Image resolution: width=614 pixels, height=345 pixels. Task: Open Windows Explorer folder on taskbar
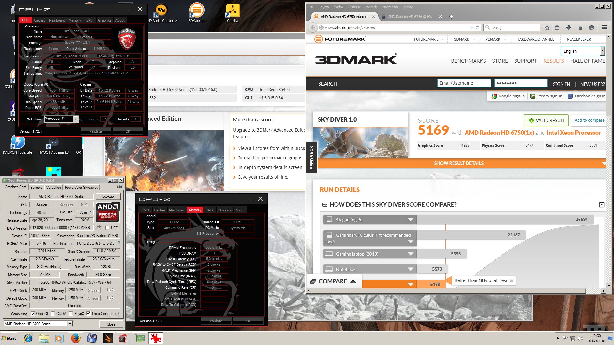44,338
